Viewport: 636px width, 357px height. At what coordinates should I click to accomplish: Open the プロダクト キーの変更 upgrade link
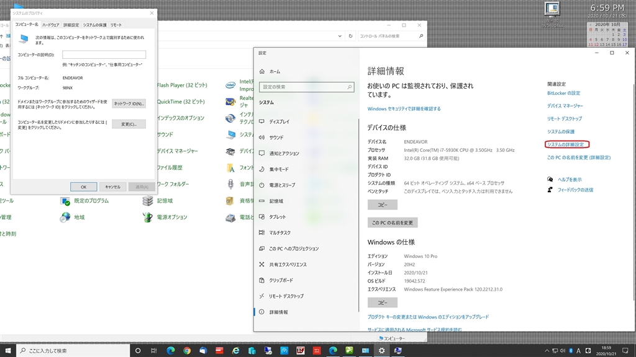(429, 317)
